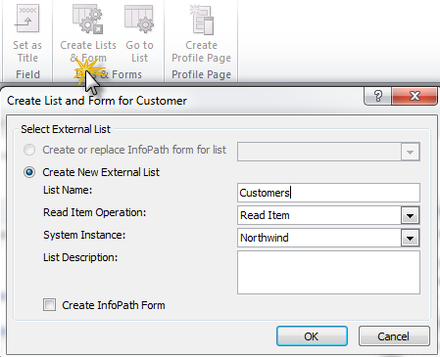Click the Select External List group heading
Viewport: 440px width, 357px height.
tap(66, 129)
